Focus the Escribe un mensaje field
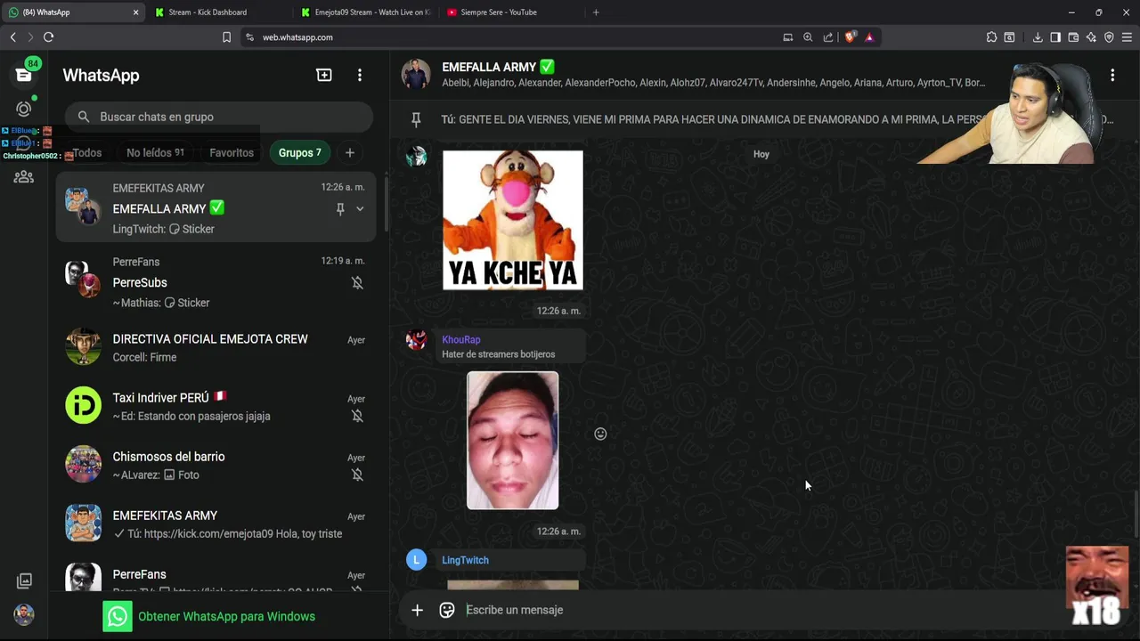The image size is (1140, 641). tap(757, 610)
